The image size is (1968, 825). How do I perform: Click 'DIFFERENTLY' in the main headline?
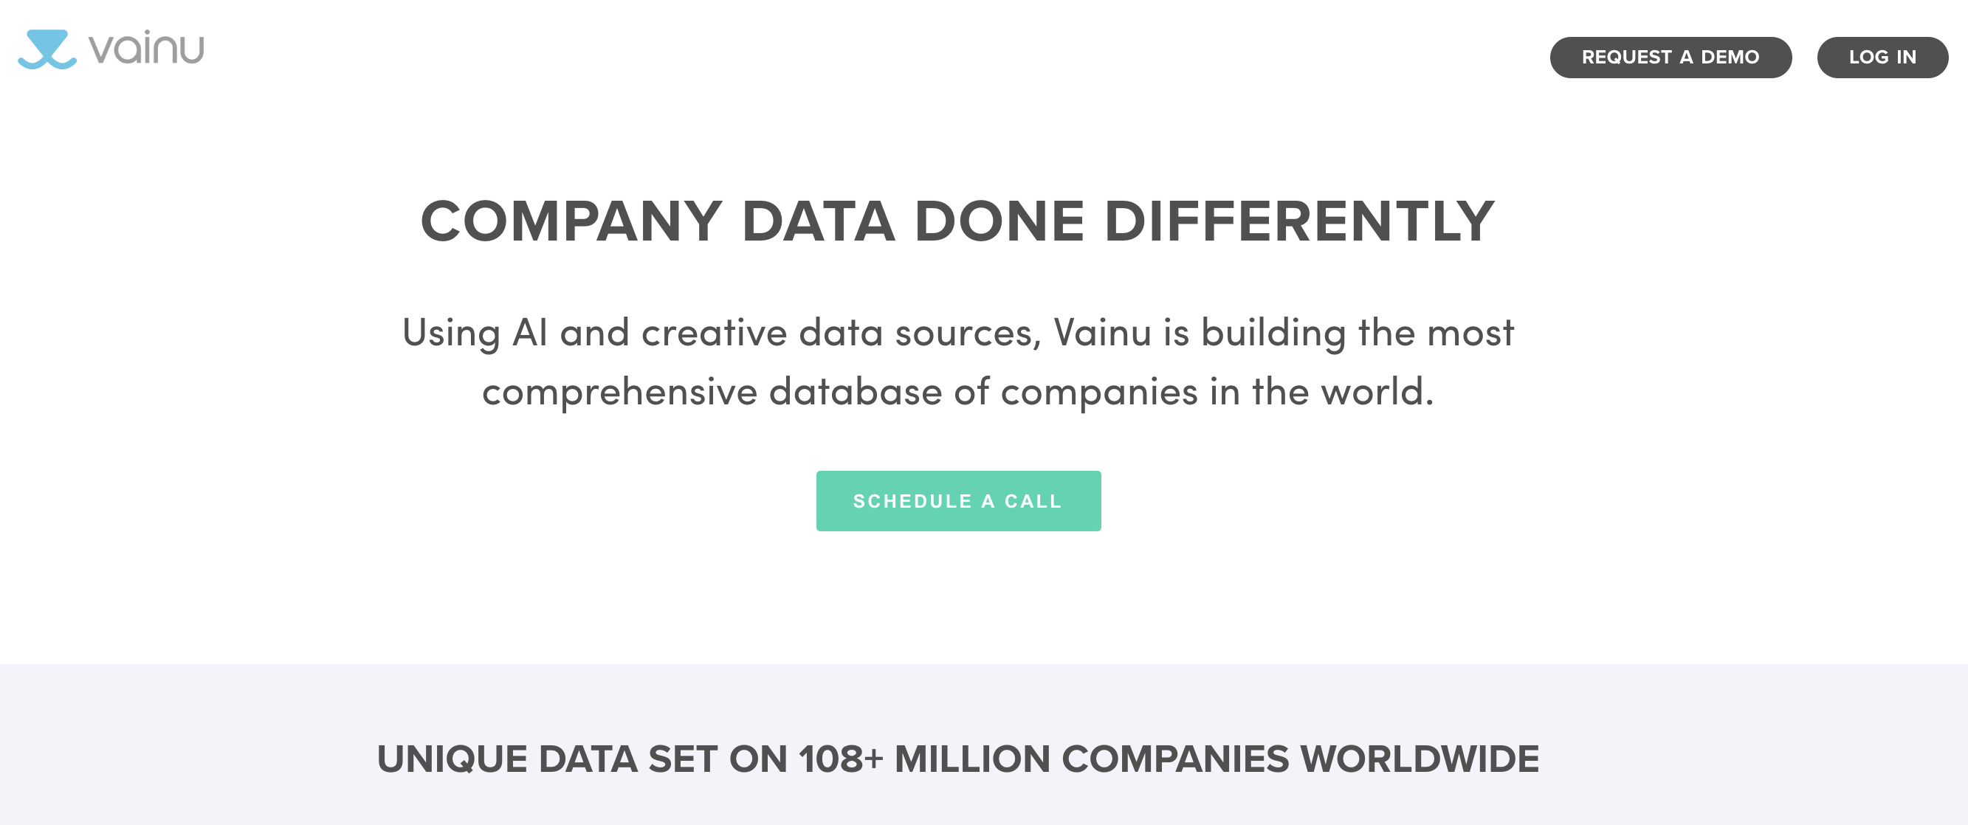coord(1298,221)
